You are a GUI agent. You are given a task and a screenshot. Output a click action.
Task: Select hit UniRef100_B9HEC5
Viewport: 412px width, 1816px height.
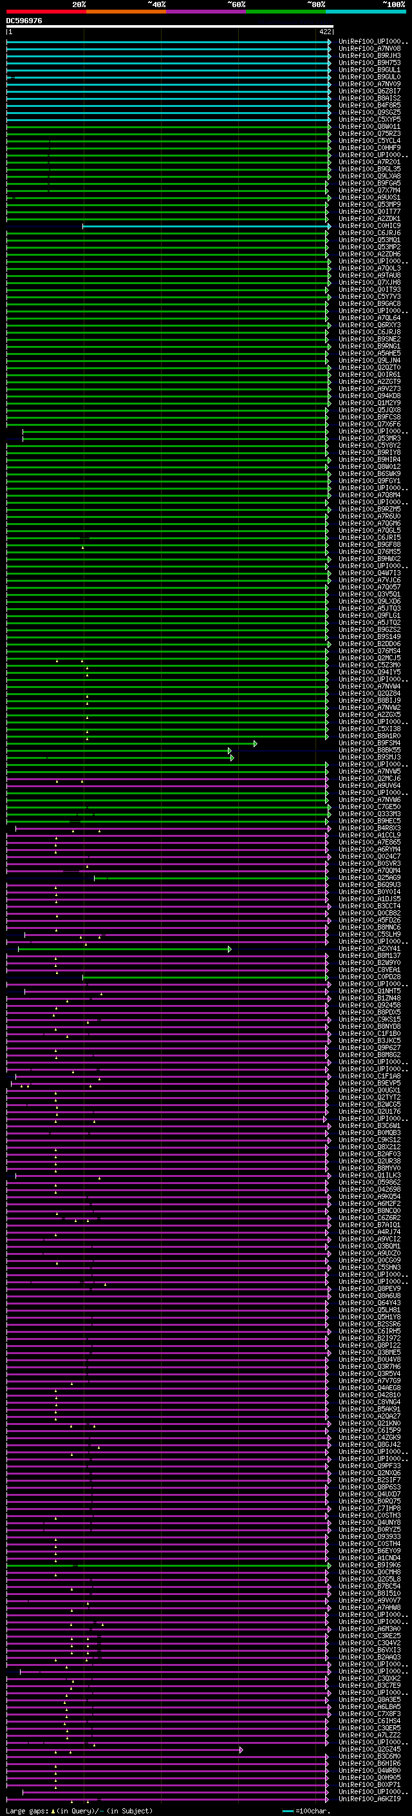370,821
